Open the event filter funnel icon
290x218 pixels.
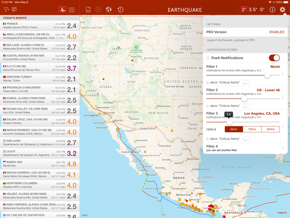(6, 10)
